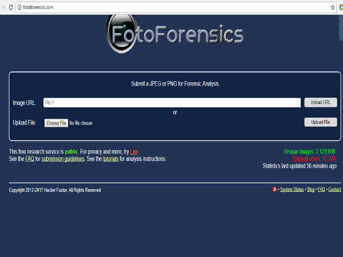Open the tutorials link
343x257 pixels.
[x=111, y=159]
